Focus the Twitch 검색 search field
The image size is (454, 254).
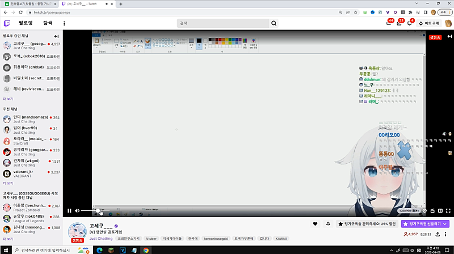223,23
